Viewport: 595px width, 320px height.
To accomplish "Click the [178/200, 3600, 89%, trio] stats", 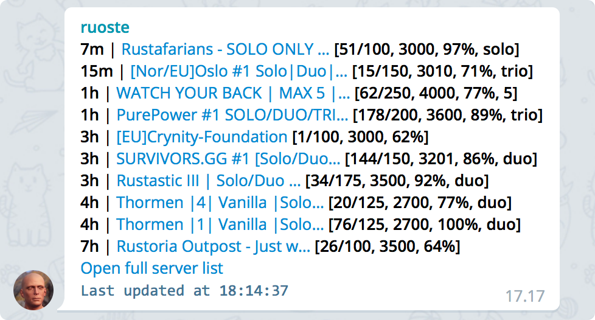I will pyautogui.click(x=448, y=116).
